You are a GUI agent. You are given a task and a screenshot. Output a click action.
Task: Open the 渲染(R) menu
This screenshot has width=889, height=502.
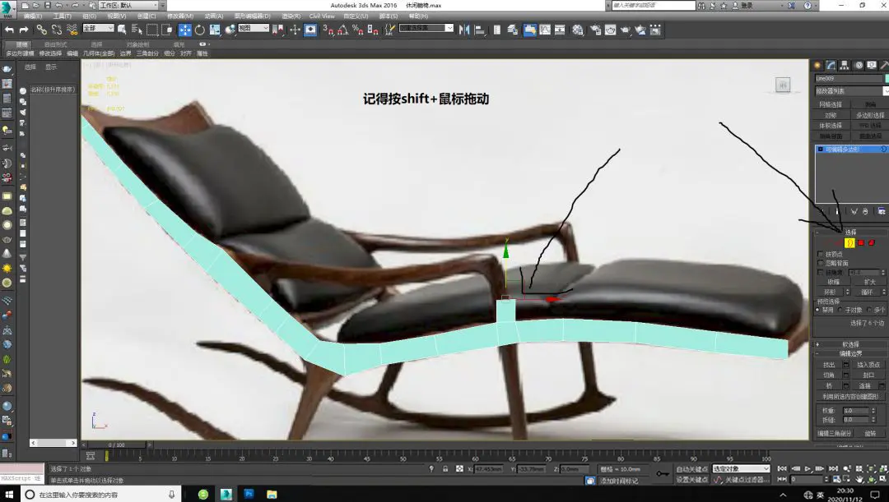(291, 16)
